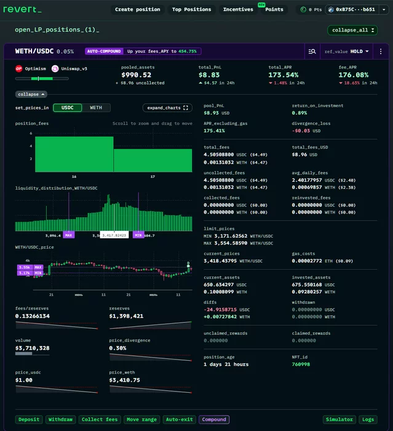Click the candlestick WETH/USDC price chart
The width and height of the screenshot is (393, 431).
point(113,271)
